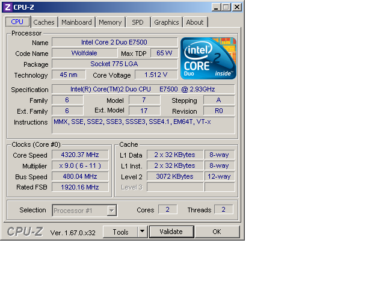Open the Mainboard tab
Screen dimensions: 385x308
77,22
